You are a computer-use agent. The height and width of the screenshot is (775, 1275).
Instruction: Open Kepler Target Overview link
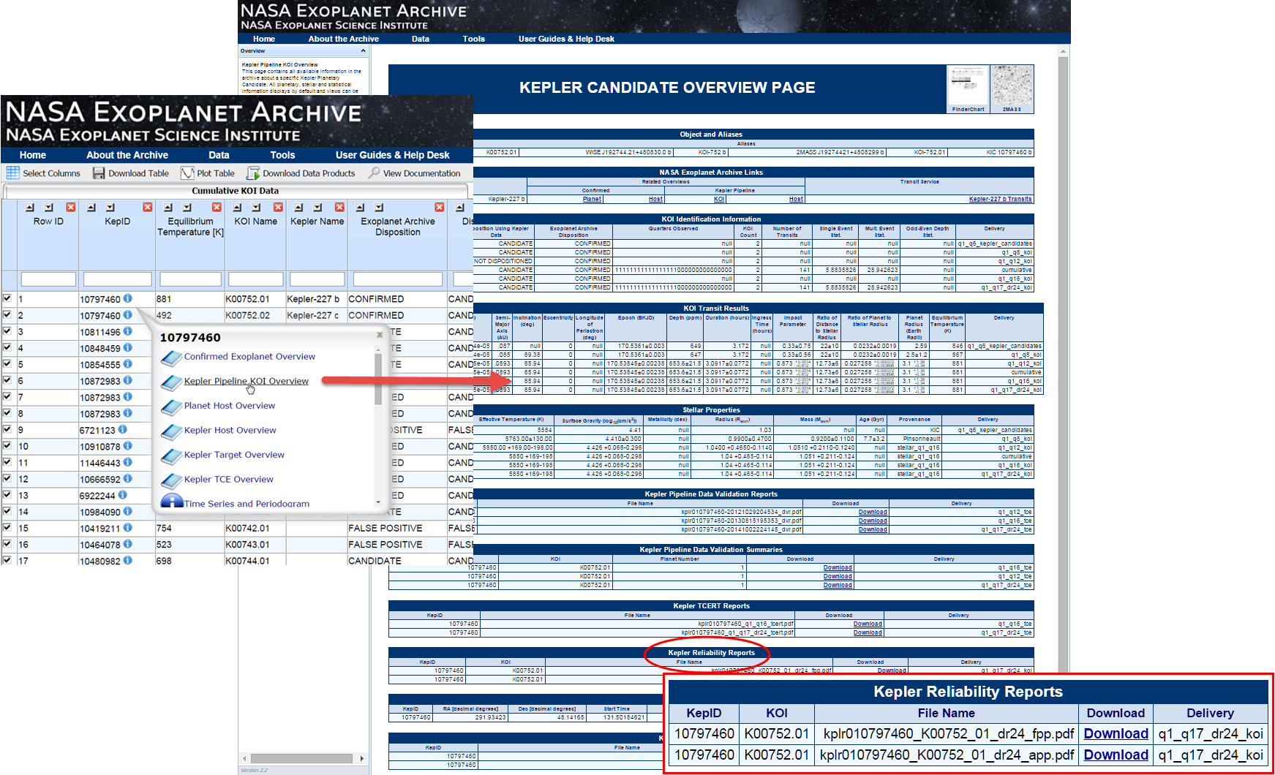(234, 455)
